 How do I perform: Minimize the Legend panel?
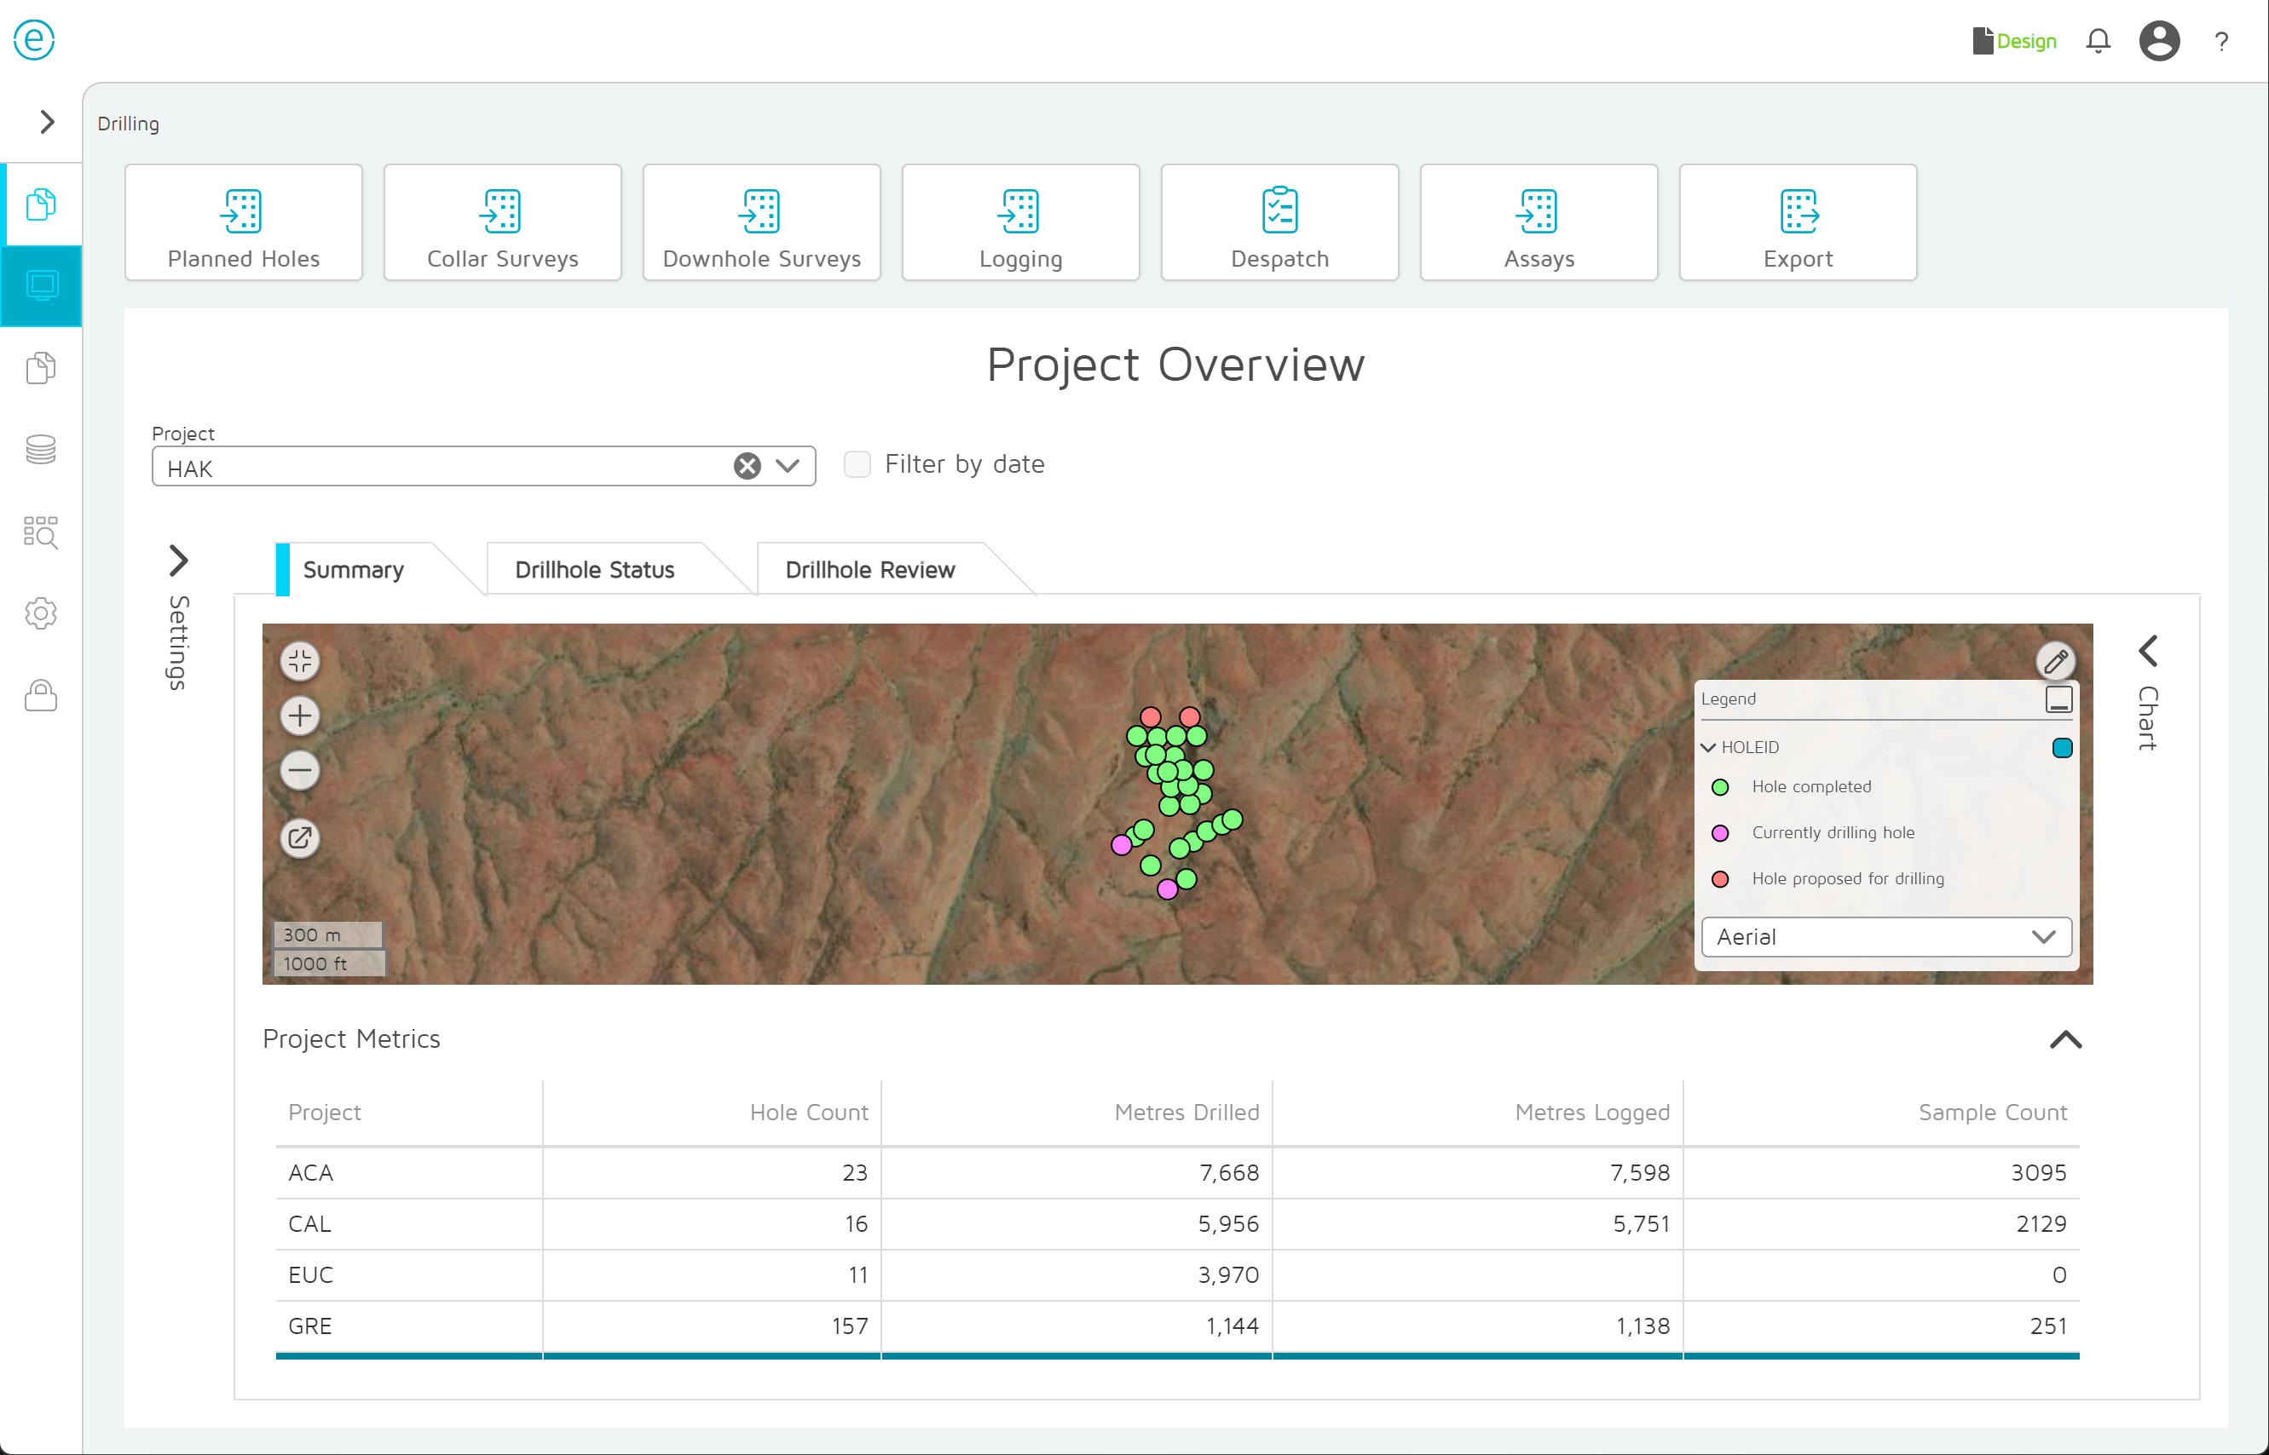(2058, 699)
